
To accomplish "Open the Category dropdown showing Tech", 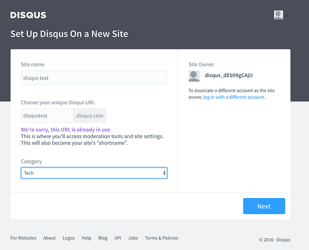I will point(94,173).
